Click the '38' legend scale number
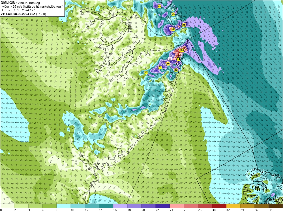Image resolution: width=283 pixels, height=212 pixels. [x=270, y=210]
